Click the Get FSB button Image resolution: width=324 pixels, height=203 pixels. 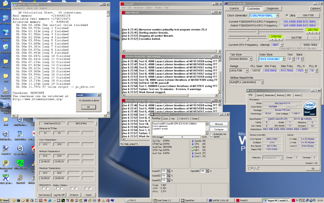coord(308,15)
